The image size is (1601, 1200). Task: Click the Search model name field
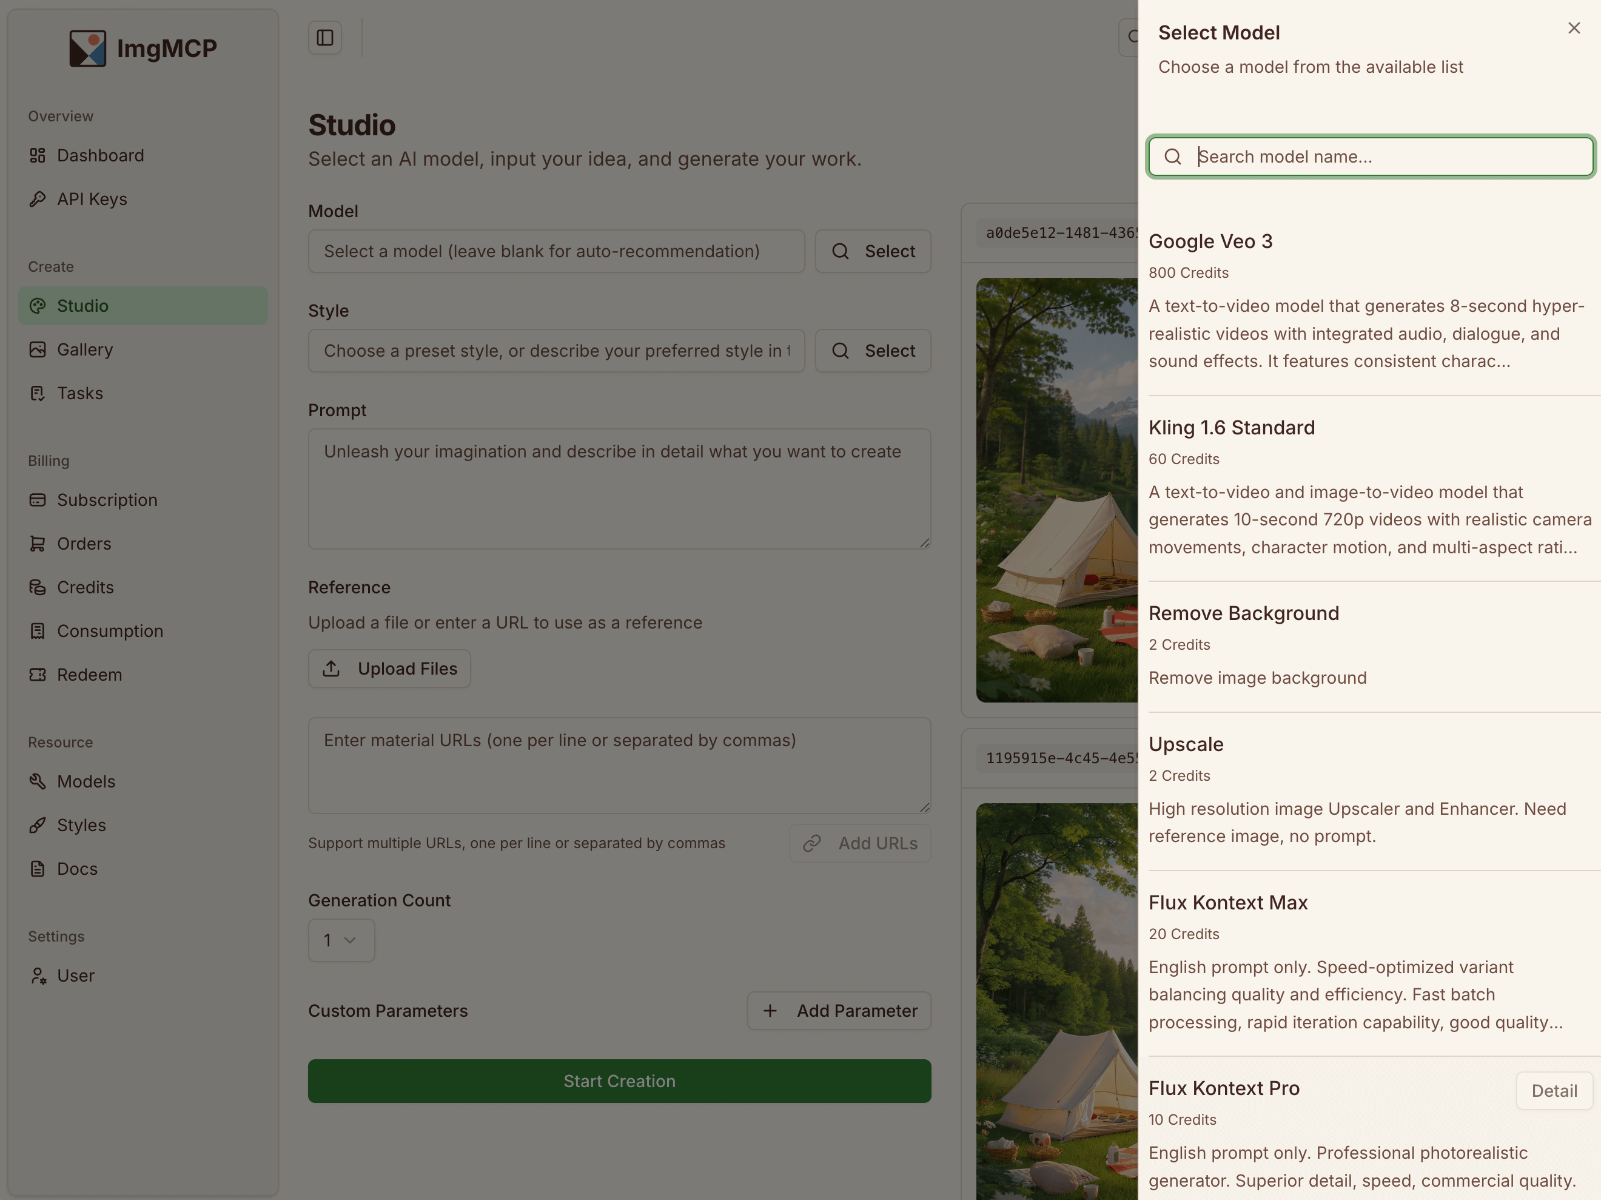pos(1371,157)
